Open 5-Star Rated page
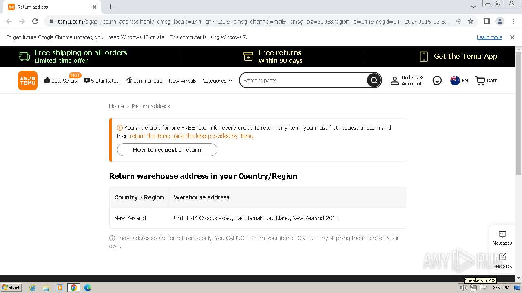The image size is (522, 293). [x=102, y=81]
